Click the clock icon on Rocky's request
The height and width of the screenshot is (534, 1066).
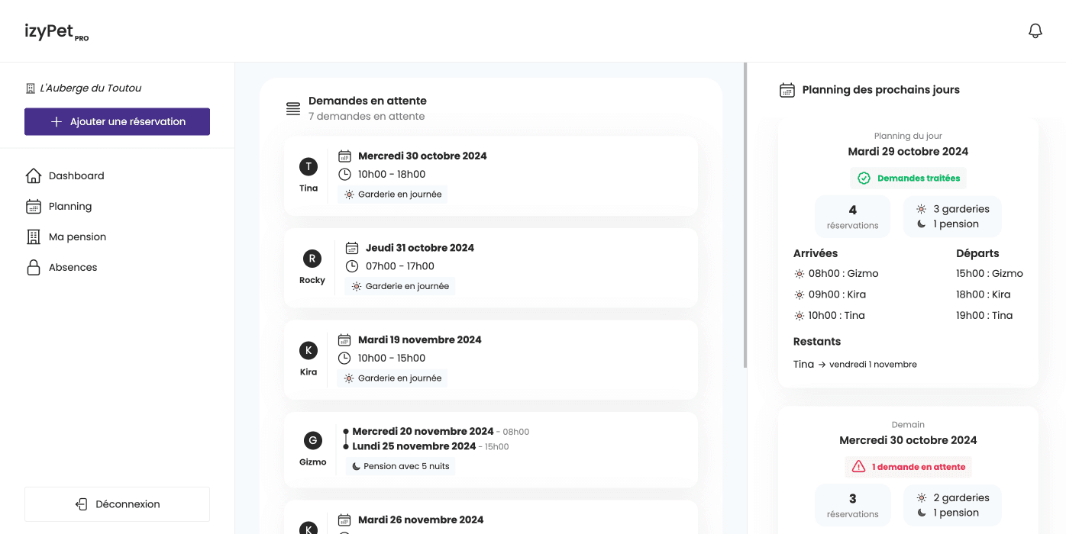point(351,266)
